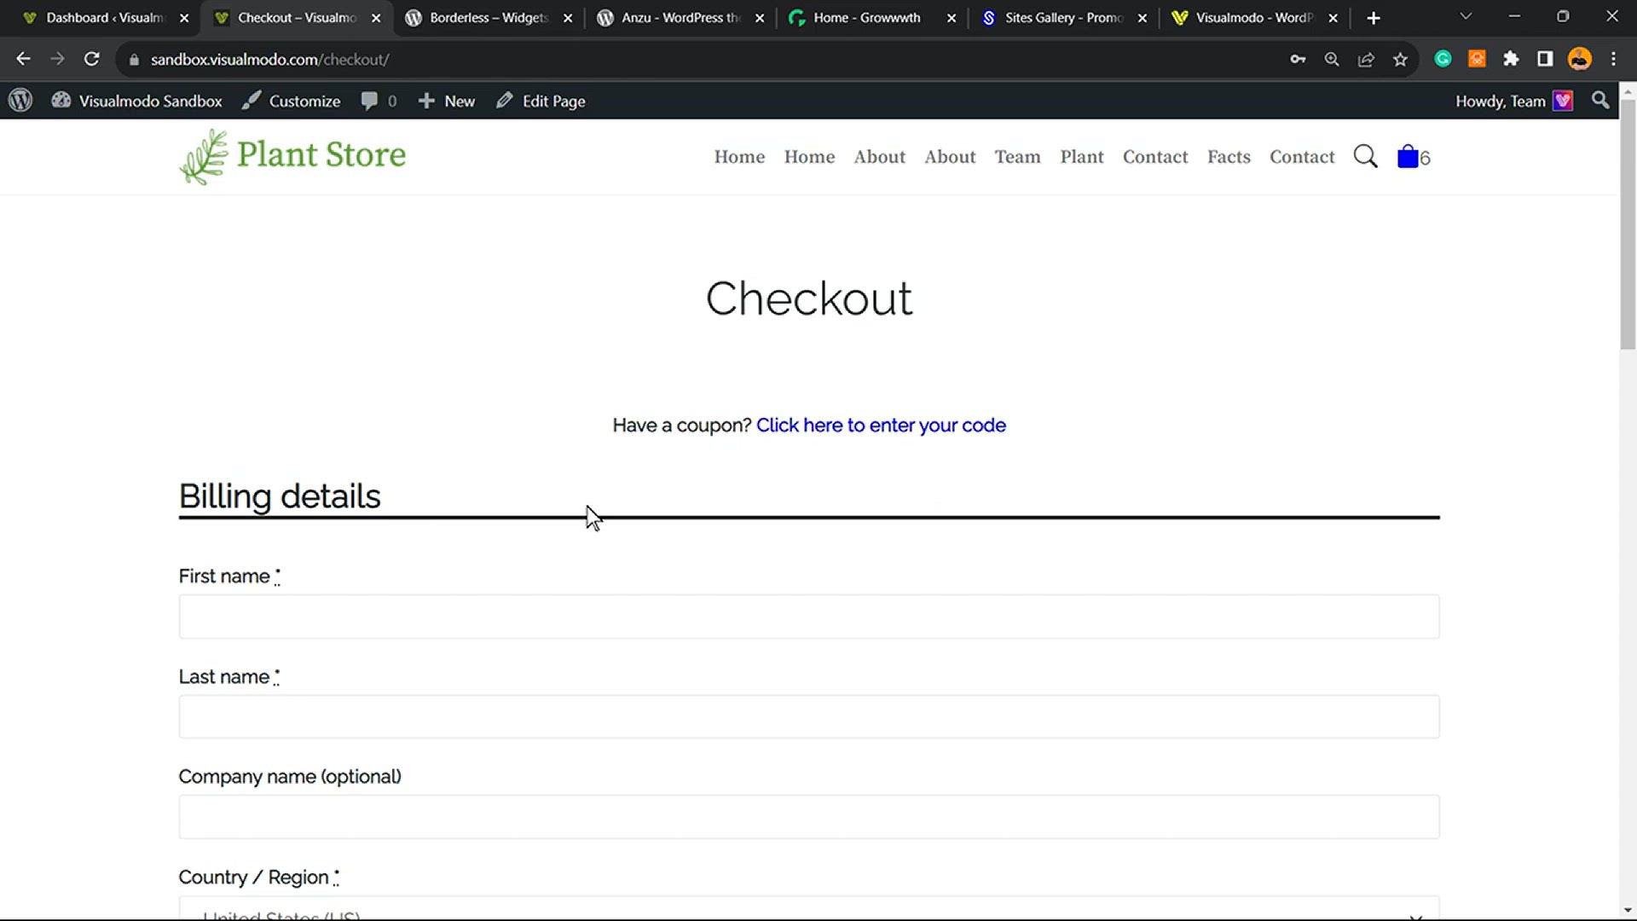Viewport: 1637px width, 921px height.
Task: Open the saved passwords key icon
Action: [1298, 59]
